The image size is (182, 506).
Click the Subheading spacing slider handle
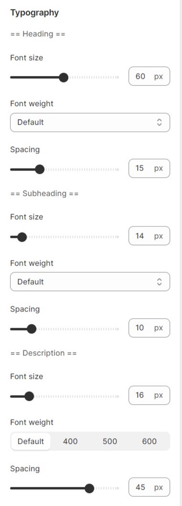coord(32,329)
